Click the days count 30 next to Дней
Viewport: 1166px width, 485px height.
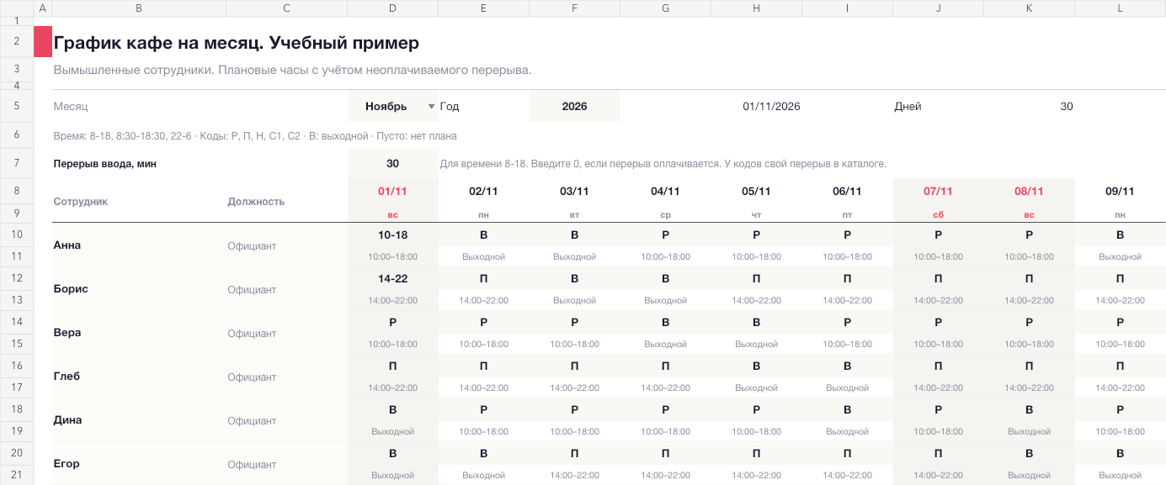1067,107
